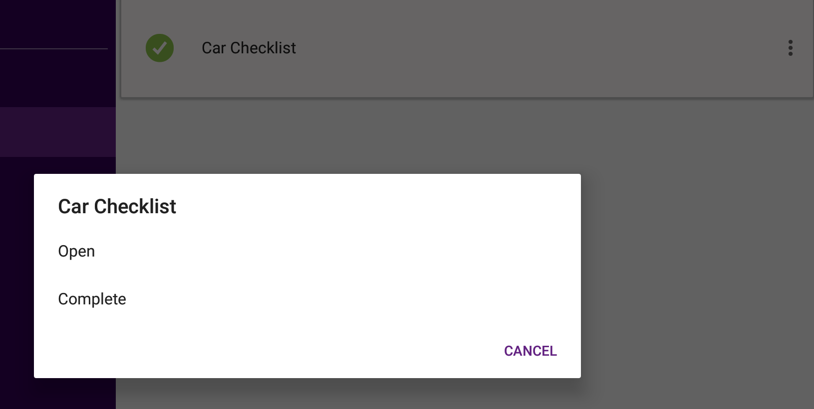Click the Car Checklist title text
The image size is (814, 409).
(x=249, y=48)
